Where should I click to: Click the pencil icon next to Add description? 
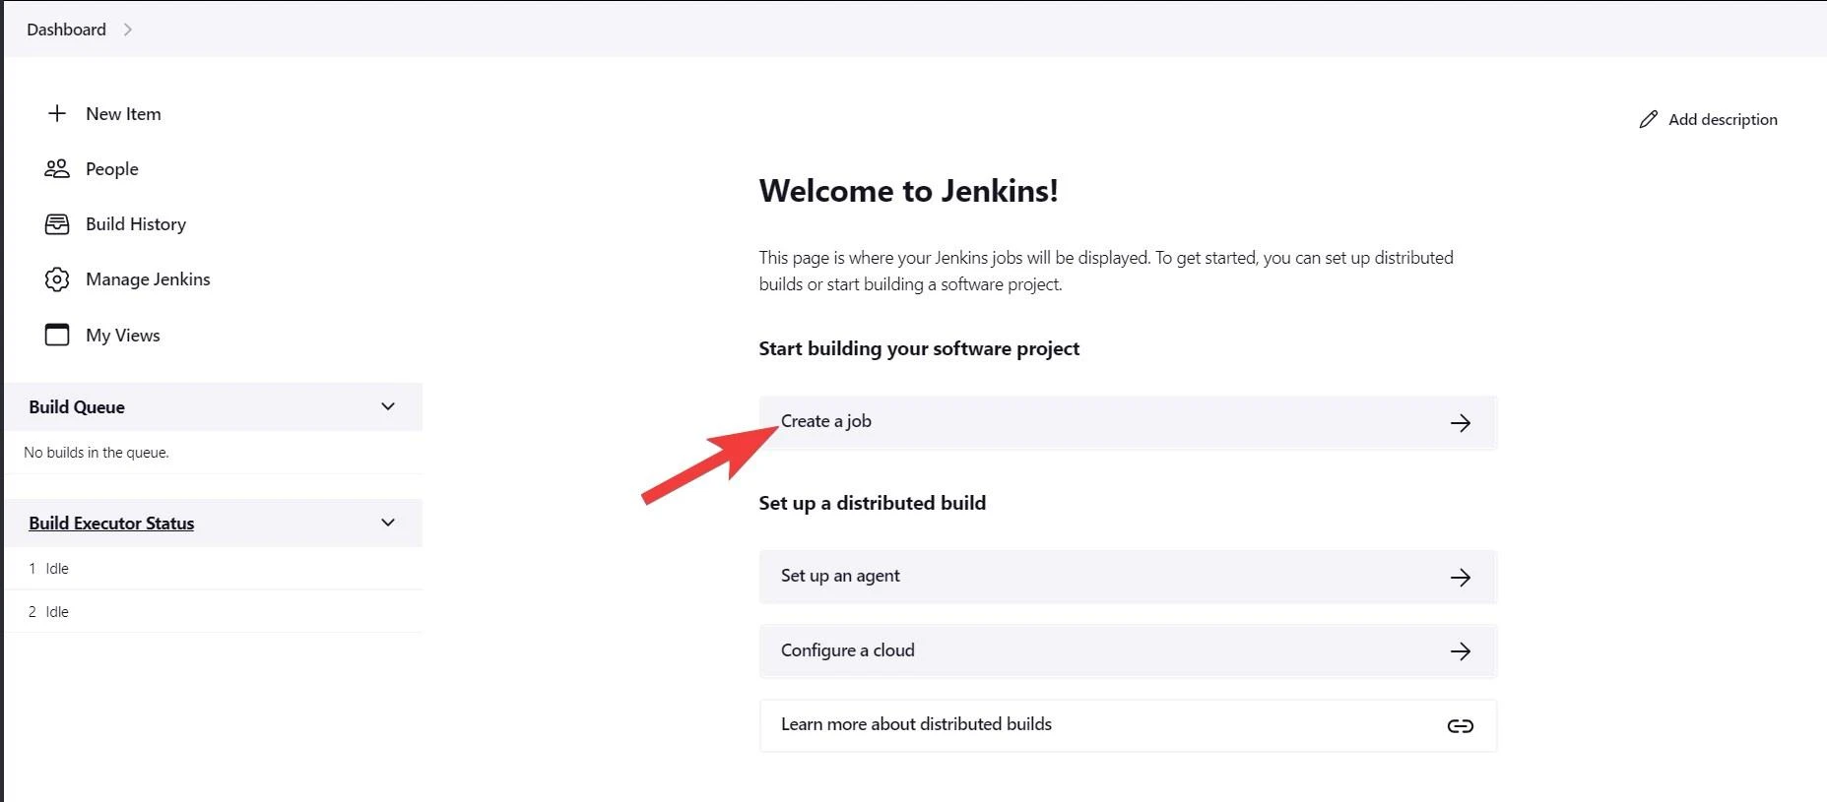coord(1649,118)
